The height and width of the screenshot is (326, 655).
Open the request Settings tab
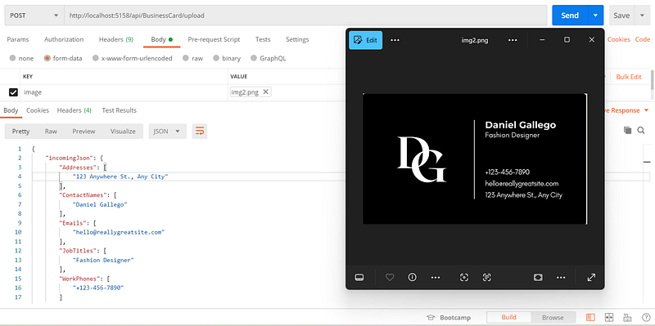coord(297,39)
